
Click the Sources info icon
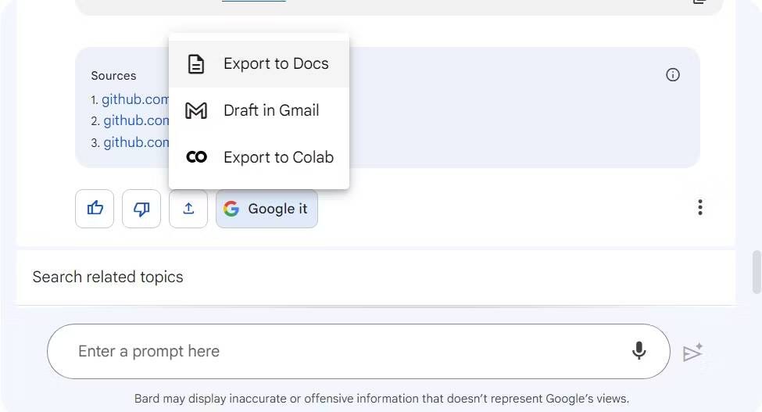coord(672,75)
